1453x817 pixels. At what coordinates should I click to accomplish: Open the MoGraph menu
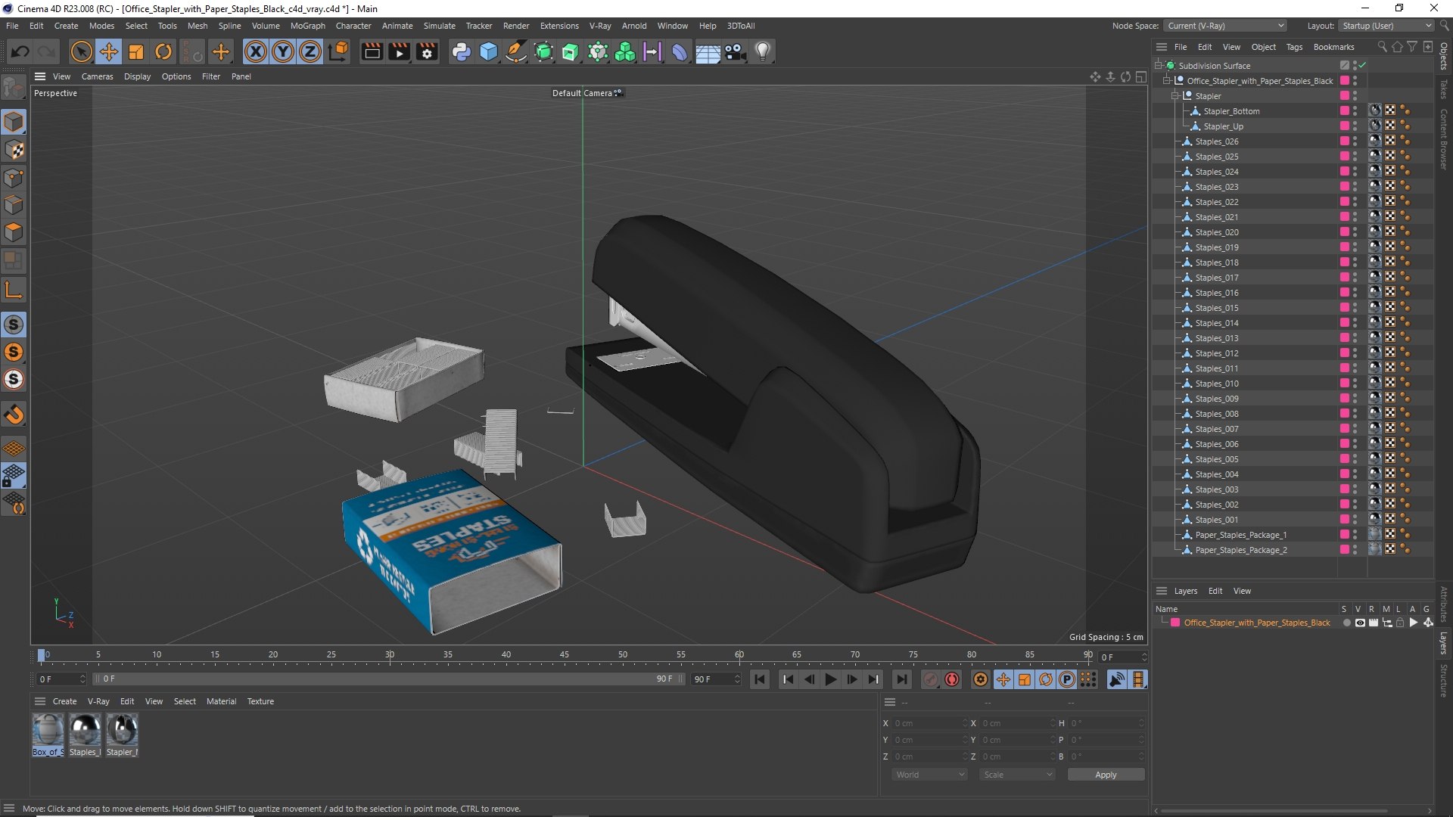pyautogui.click(x=308, y=26)
